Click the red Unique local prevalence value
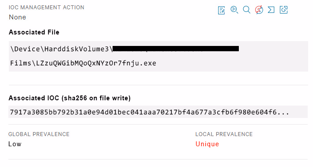This screenshot has height=167, width=313. click(207, 144)
